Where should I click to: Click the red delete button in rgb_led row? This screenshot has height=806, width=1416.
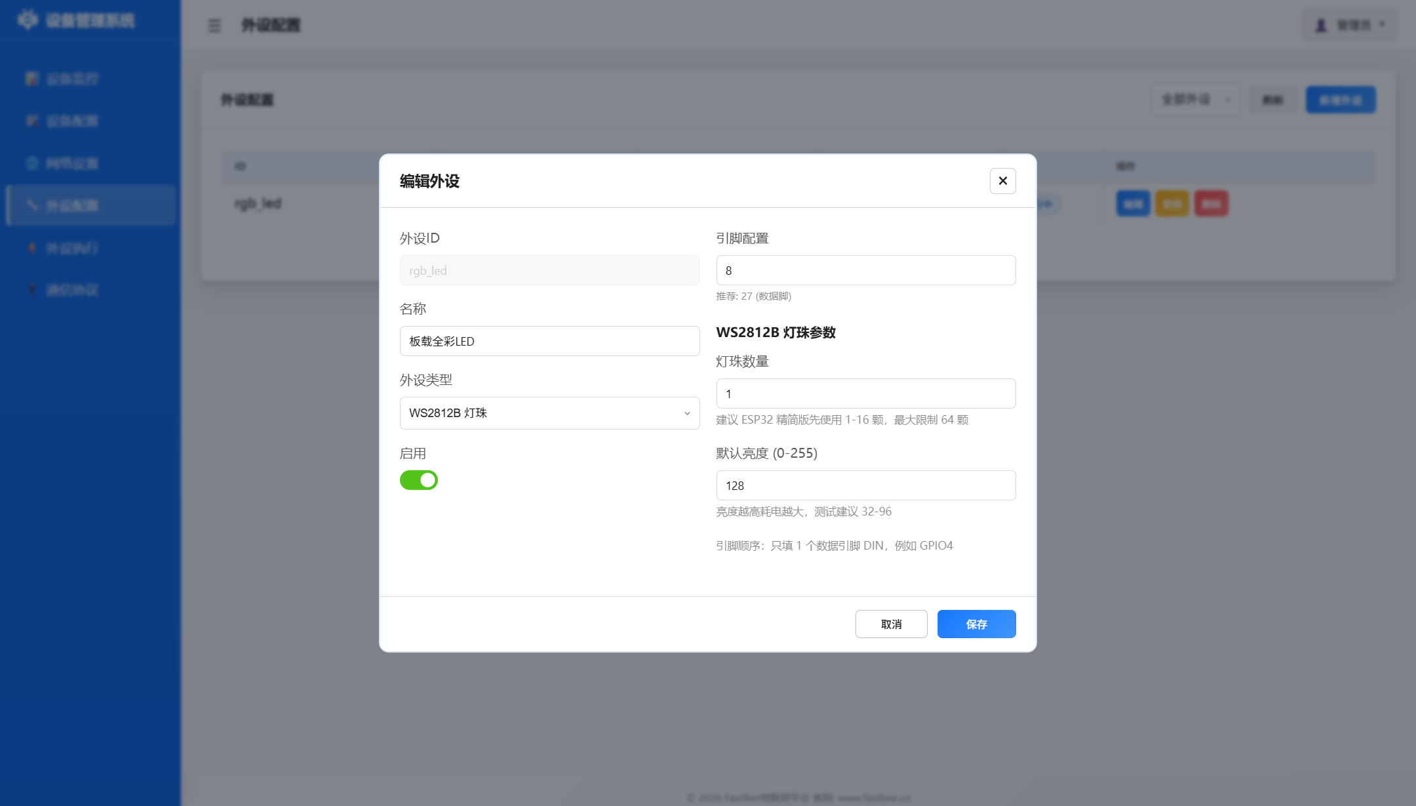click(1211, 204)
